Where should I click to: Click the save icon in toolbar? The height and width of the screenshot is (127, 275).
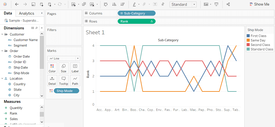[x=33, y=5]
